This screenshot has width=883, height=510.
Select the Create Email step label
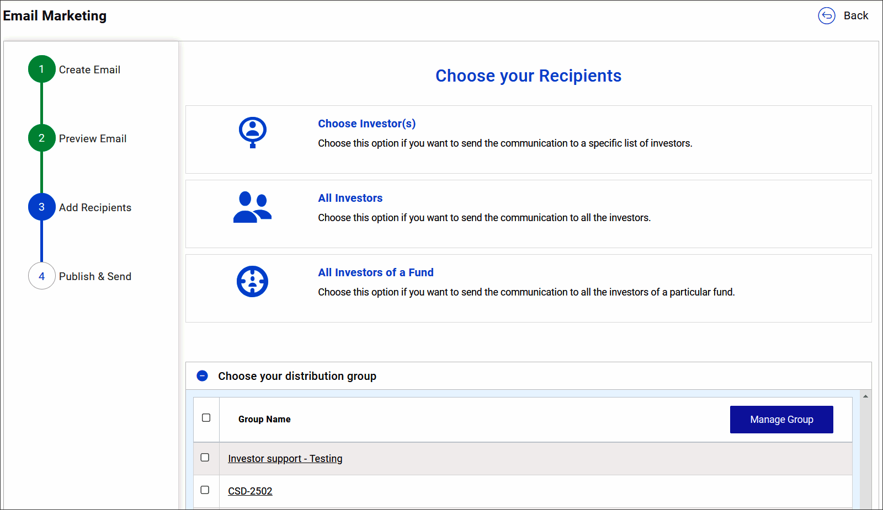click(89, 69)
